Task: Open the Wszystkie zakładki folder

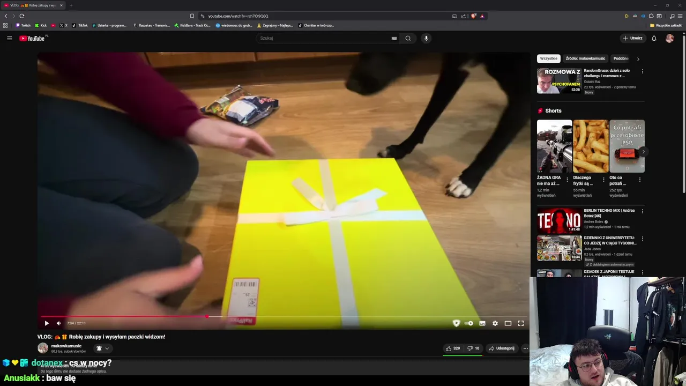Action: click(x=666, y=25)
